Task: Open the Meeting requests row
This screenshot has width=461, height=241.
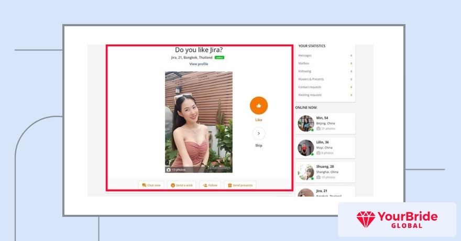Action: [325, 95]
